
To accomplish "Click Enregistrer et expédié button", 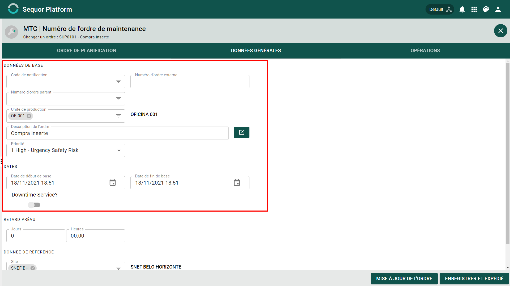I will point(474,279).
